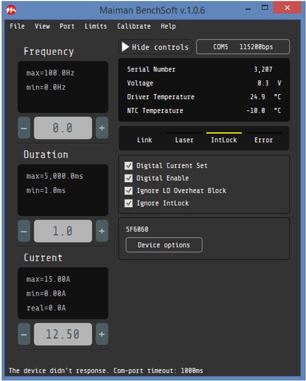This screenshot has height=381, width=306.
Task: Open the Calibrate menu
Action: click(134, 26)
